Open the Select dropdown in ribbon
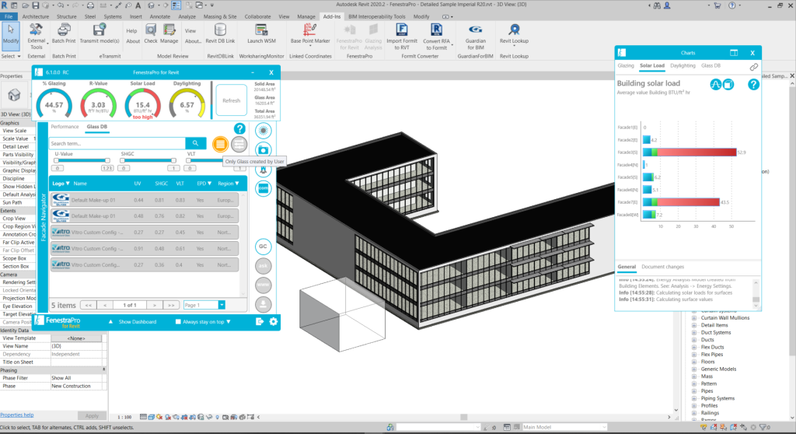 (11, 57)
